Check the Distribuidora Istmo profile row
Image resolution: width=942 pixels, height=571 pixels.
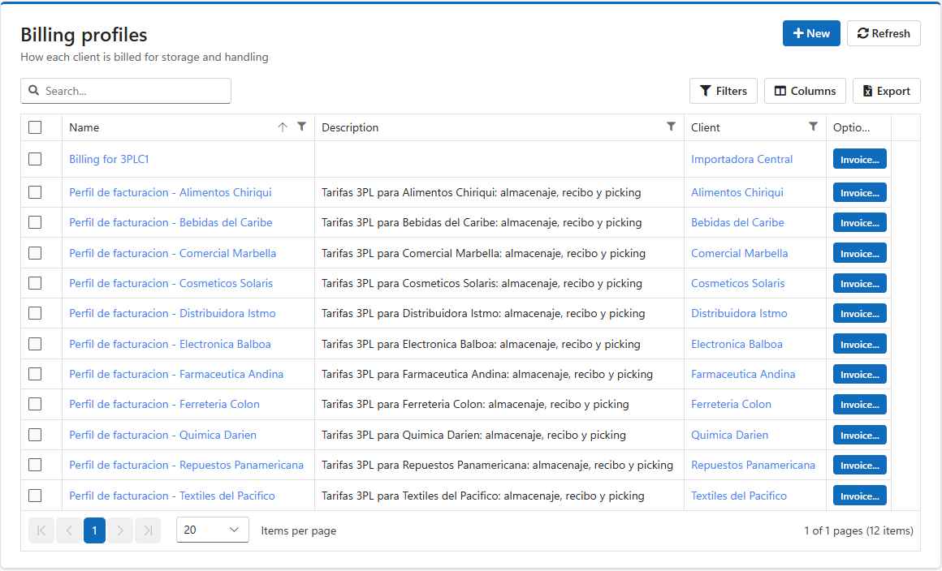pos(35,313)
